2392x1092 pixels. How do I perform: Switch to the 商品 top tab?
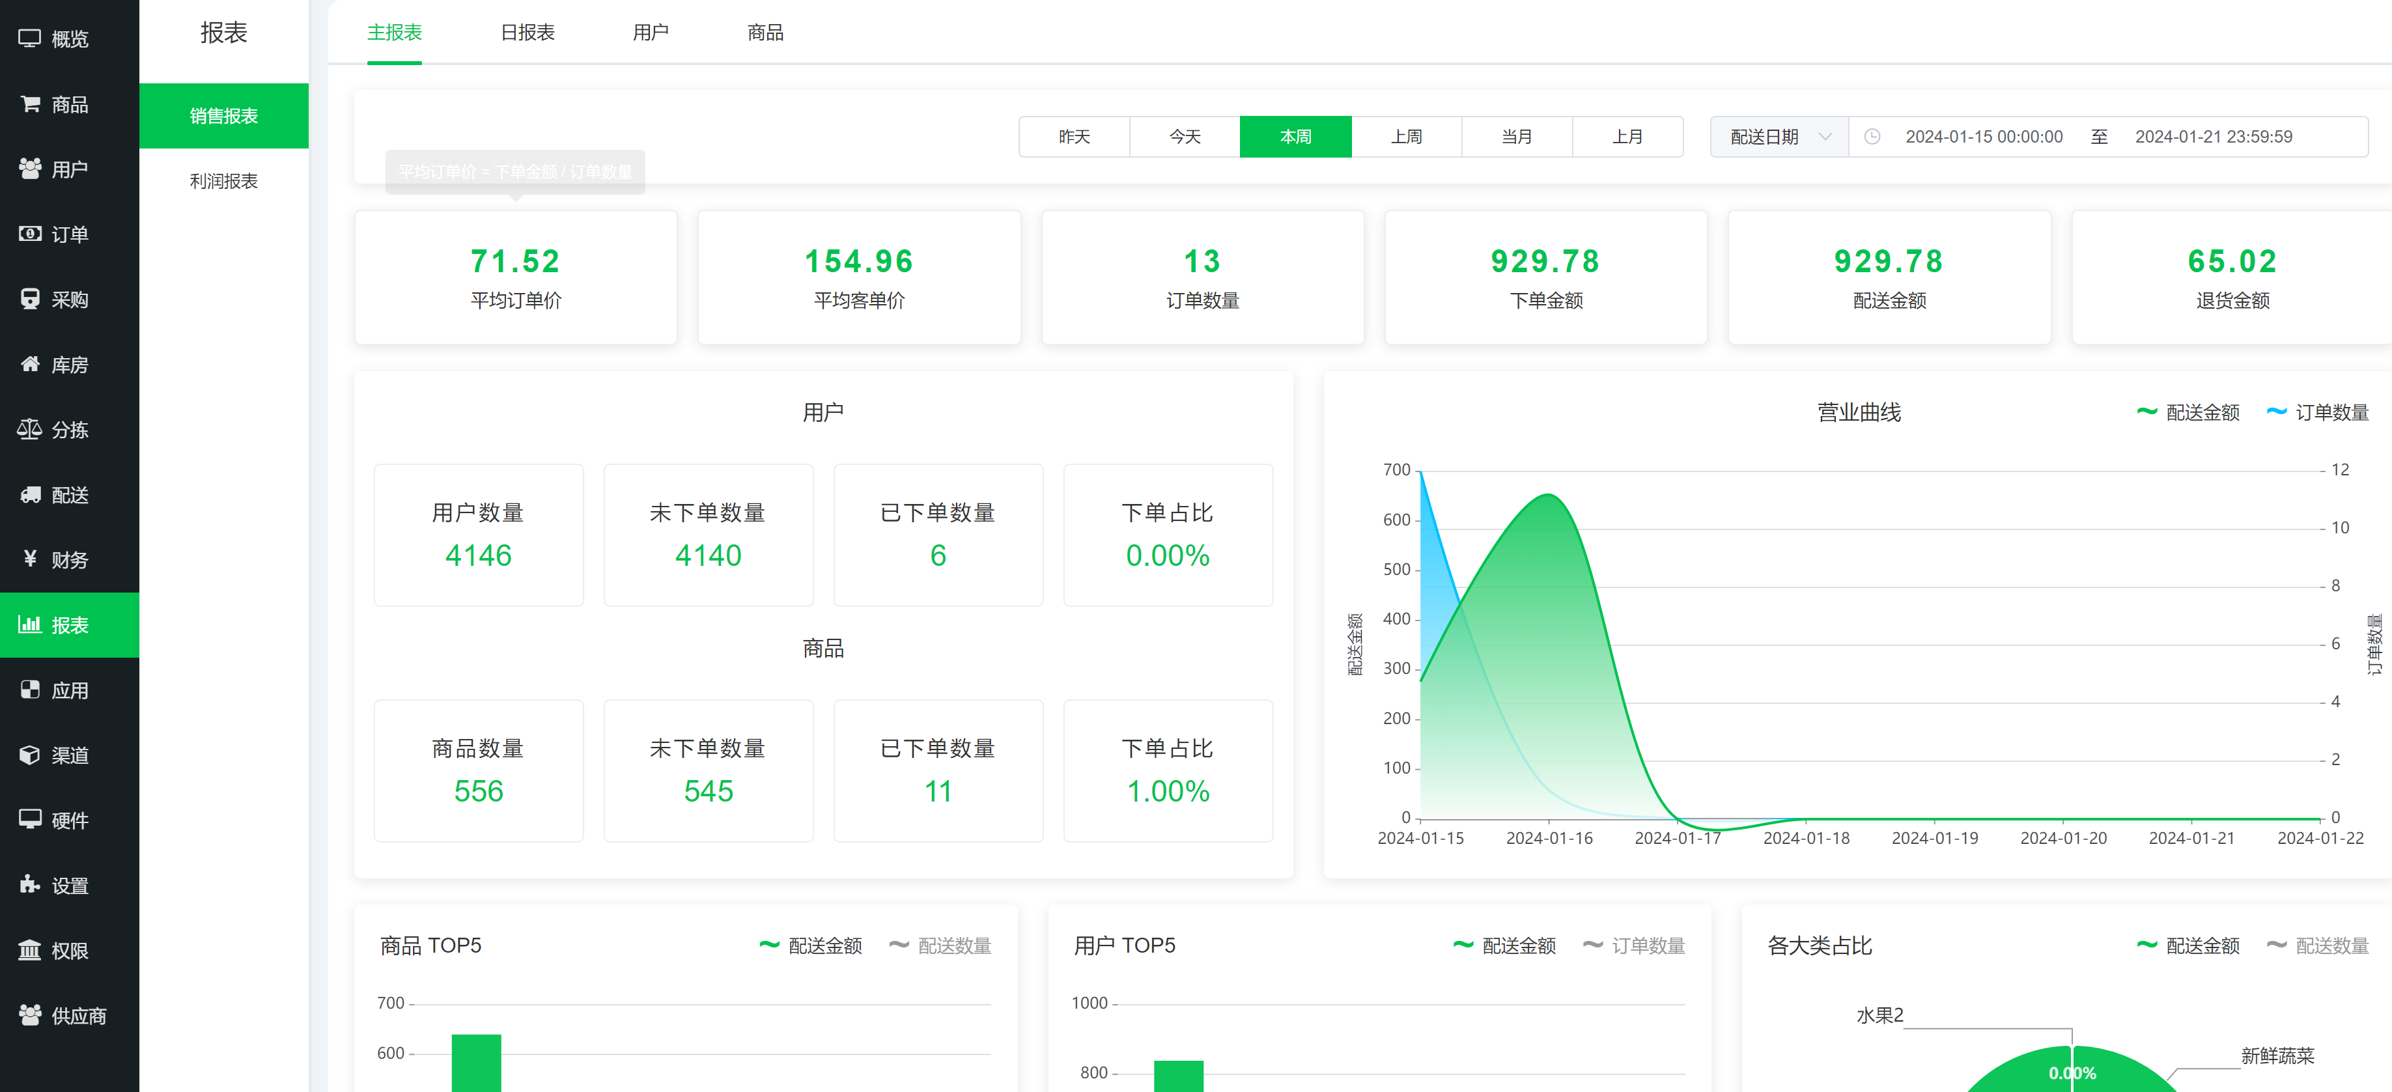(x=766, y=33)
